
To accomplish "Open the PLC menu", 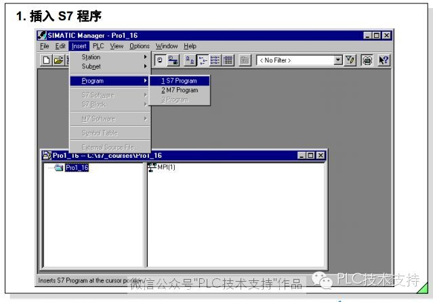I will [98, 46].
